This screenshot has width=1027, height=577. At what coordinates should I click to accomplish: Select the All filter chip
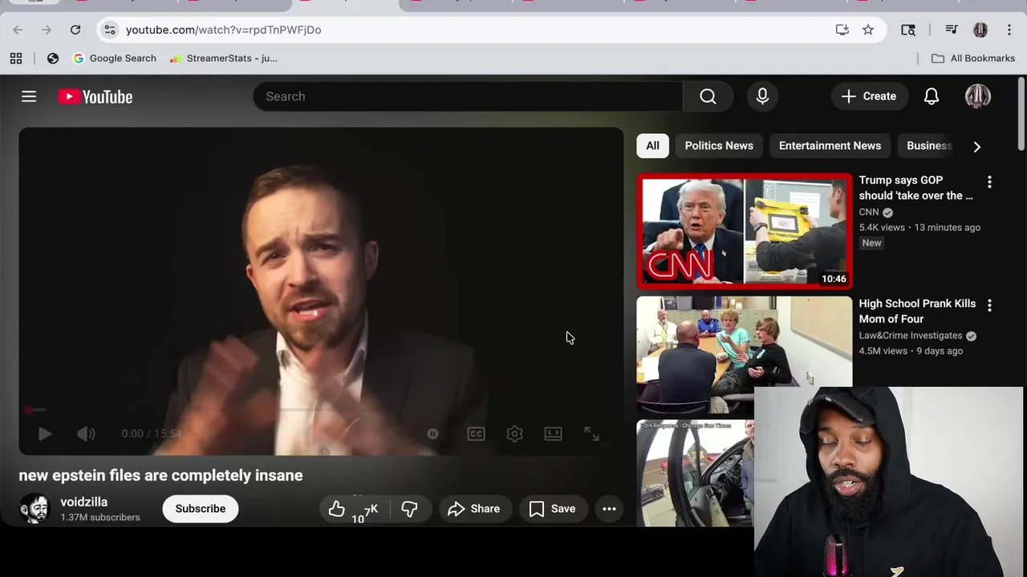pyautogui.click(x=652, y=146)
